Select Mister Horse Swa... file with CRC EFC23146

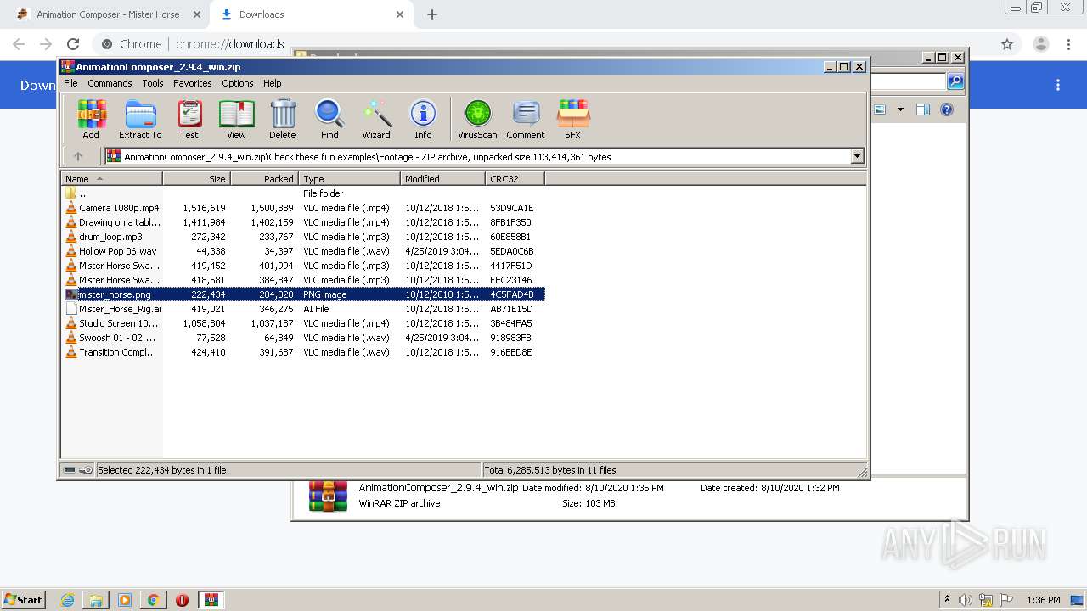coord(303,280)
